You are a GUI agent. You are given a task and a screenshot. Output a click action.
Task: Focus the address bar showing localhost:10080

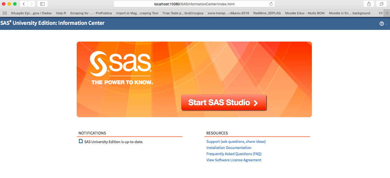tap(194, 4)
